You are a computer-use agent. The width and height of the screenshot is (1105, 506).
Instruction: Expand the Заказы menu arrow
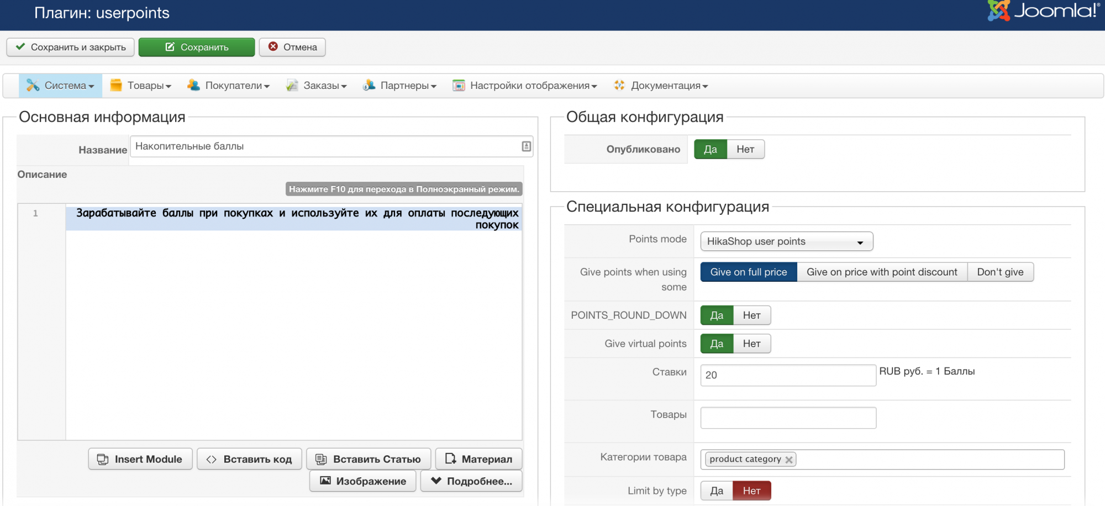[344, 87]
